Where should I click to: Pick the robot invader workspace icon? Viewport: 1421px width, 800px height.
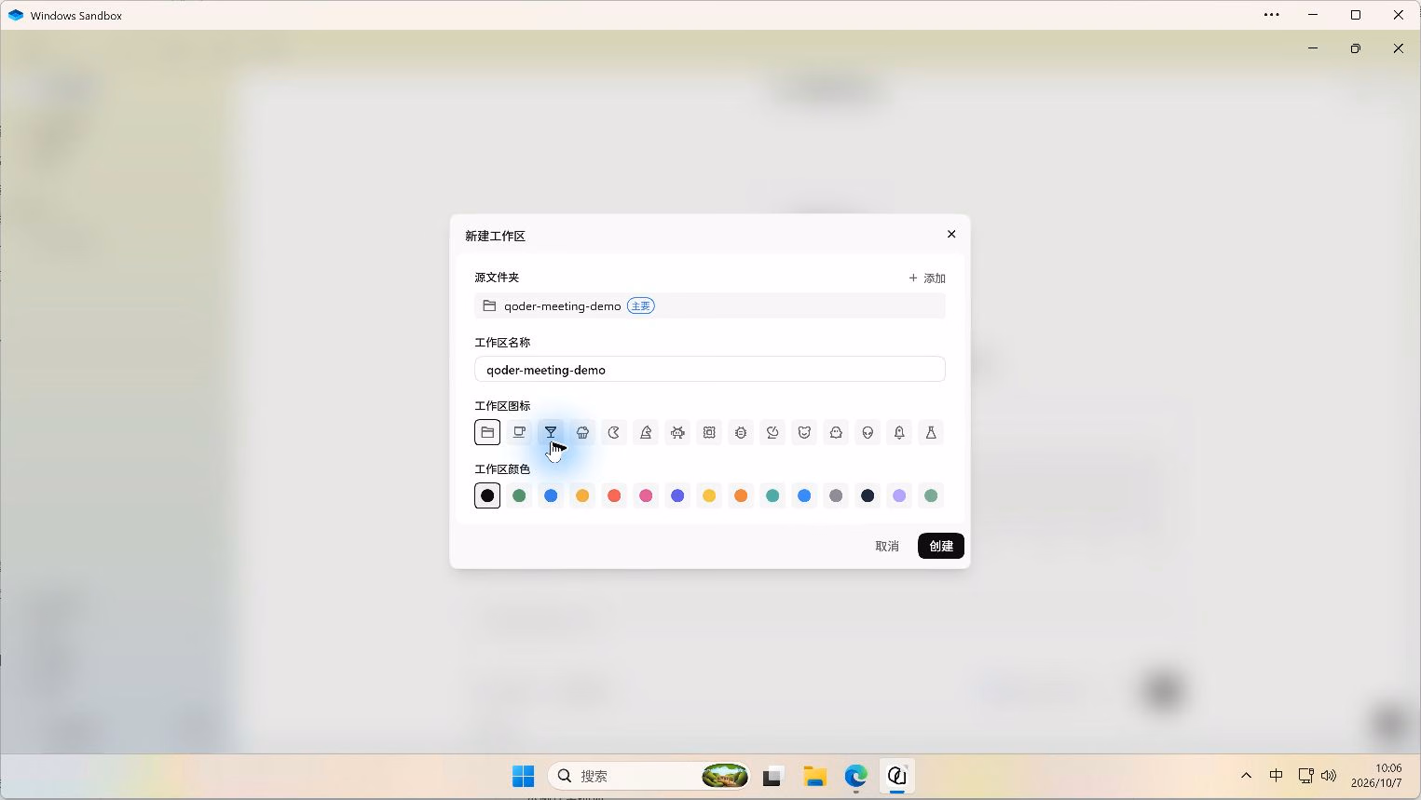click(677, 432)
